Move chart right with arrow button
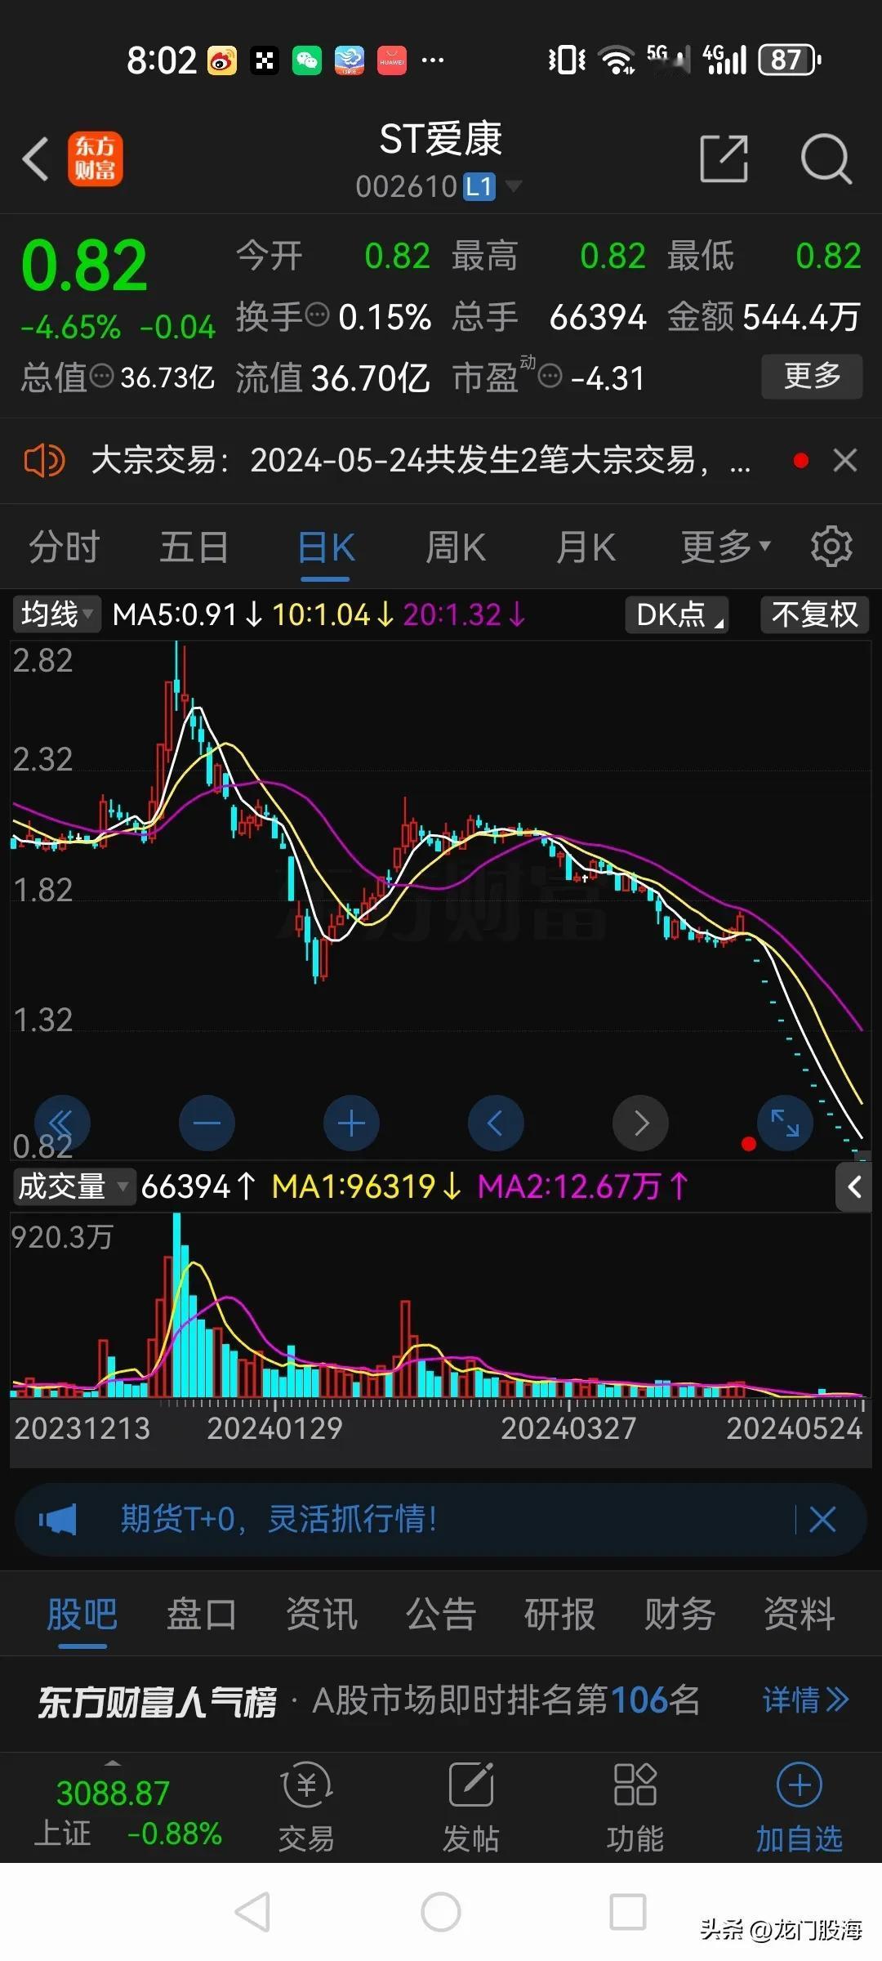 click(x=640, y=1123)
